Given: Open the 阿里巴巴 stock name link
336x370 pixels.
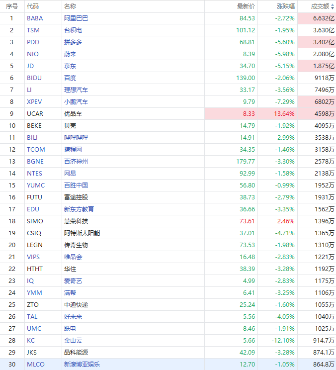Looking at the screenshot, I should [76, 18].
